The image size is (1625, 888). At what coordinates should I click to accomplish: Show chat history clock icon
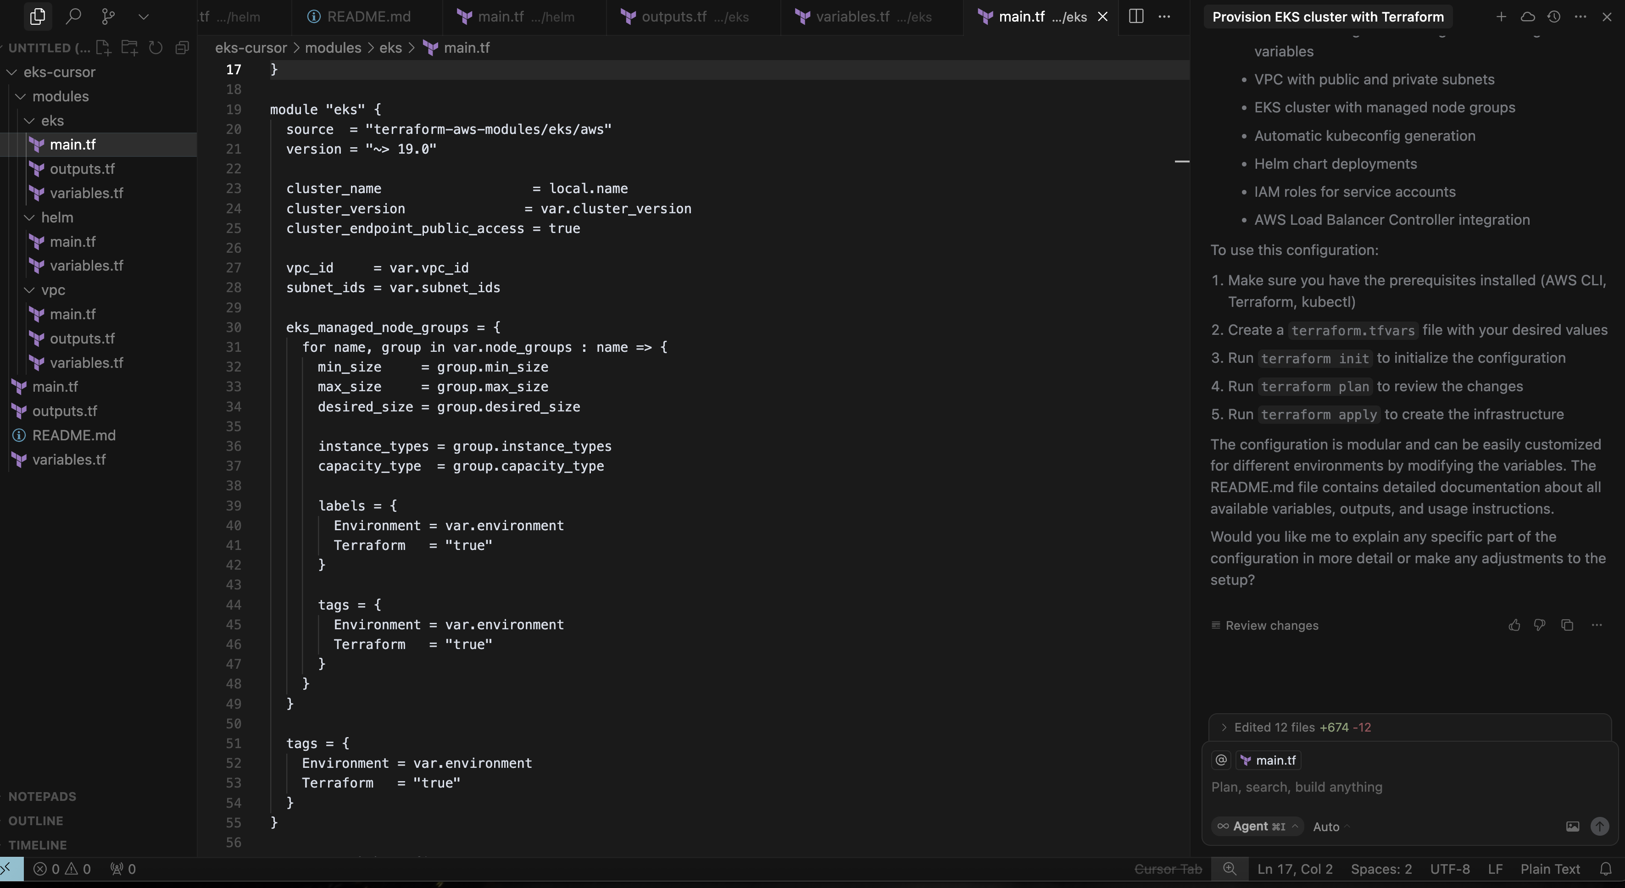click(1554, 17)
